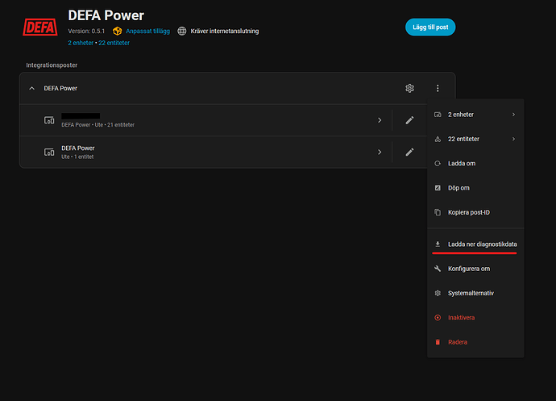Image resolution: width=556 pixels, height=401 pixels.
Task: Click DEFA Power entry name in the header row
Action: [x=60, y=88]
